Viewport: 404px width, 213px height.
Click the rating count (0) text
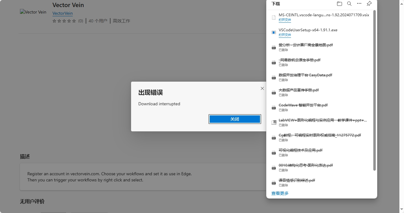coord(80,21)
